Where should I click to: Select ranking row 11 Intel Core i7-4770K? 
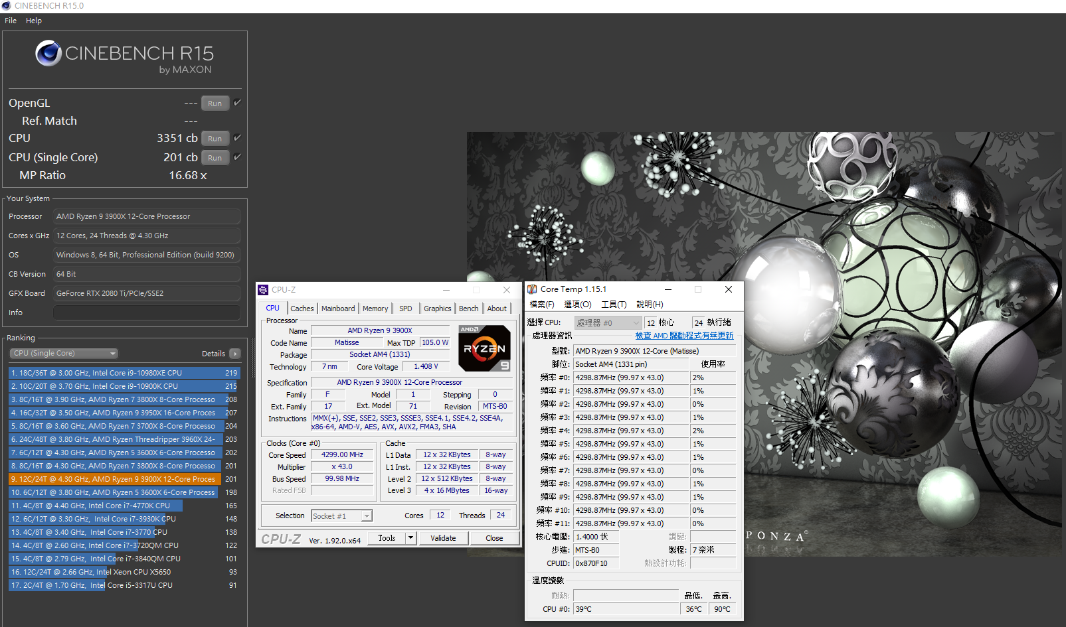point(124,506)
